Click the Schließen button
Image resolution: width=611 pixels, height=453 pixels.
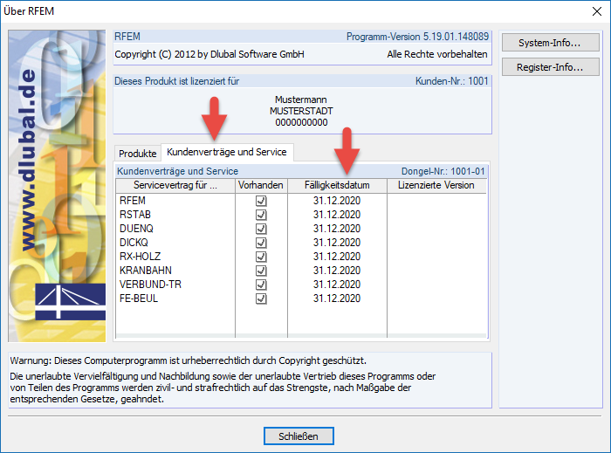click(x=299, y=436)
